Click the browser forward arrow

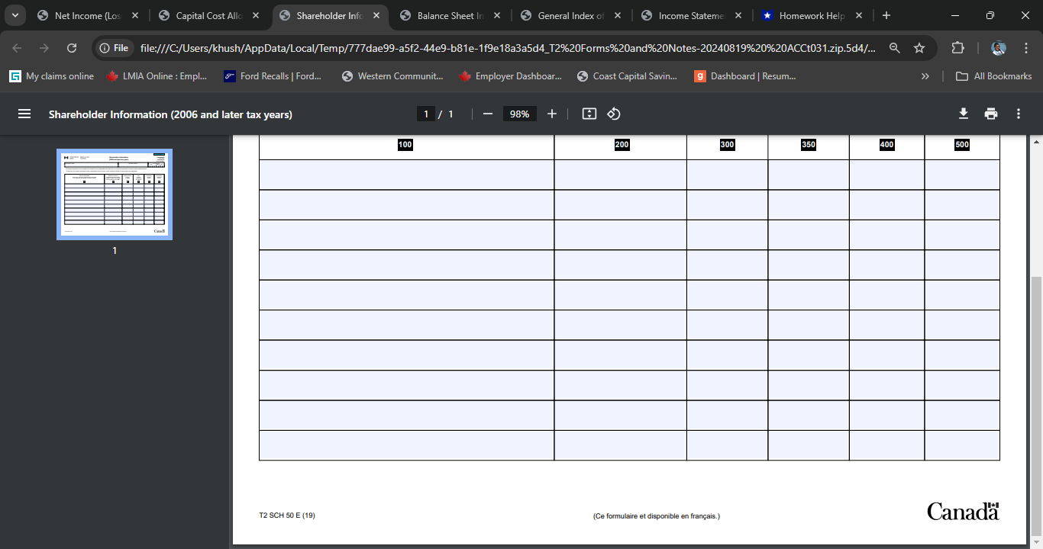click(44, 48)
